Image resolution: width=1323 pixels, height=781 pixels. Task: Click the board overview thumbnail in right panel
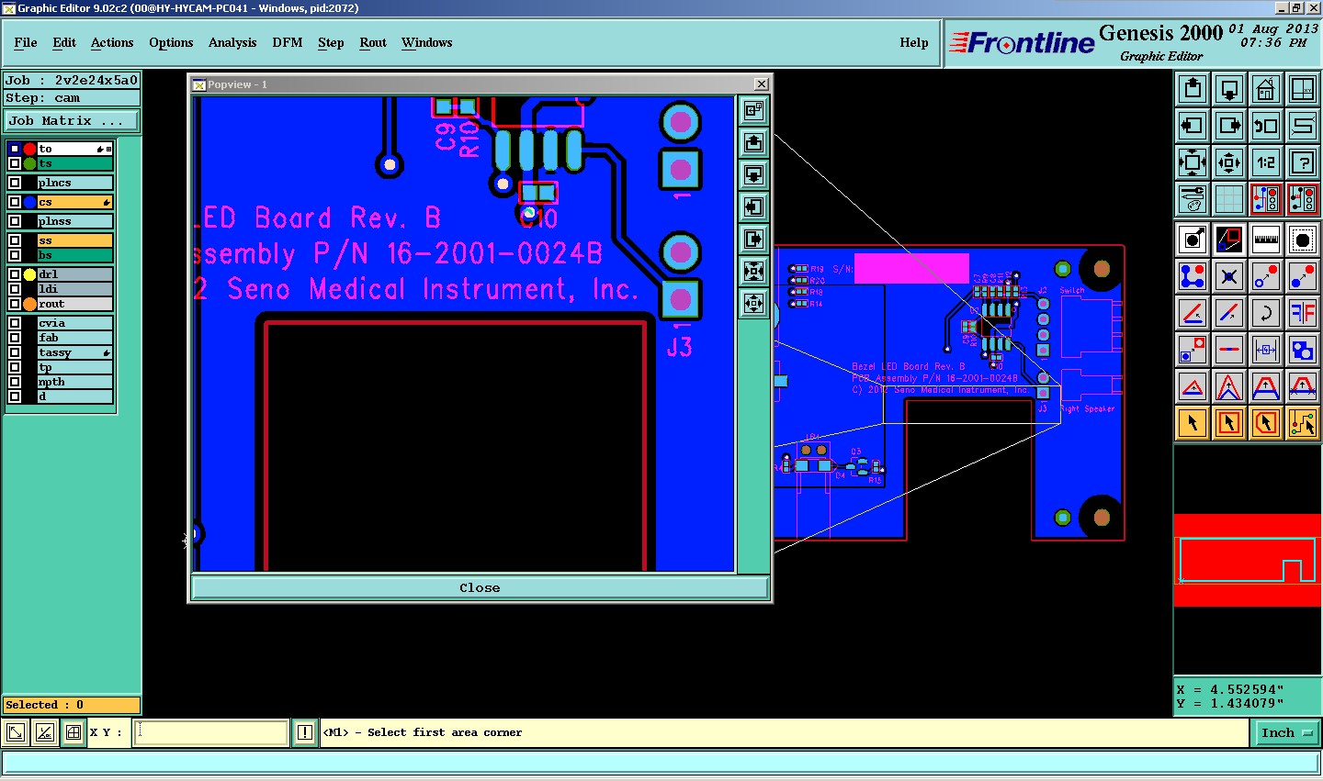point(1247,560)
